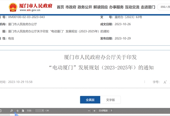
Task: Open the 首页 navigation item
Action: (60, 7)
